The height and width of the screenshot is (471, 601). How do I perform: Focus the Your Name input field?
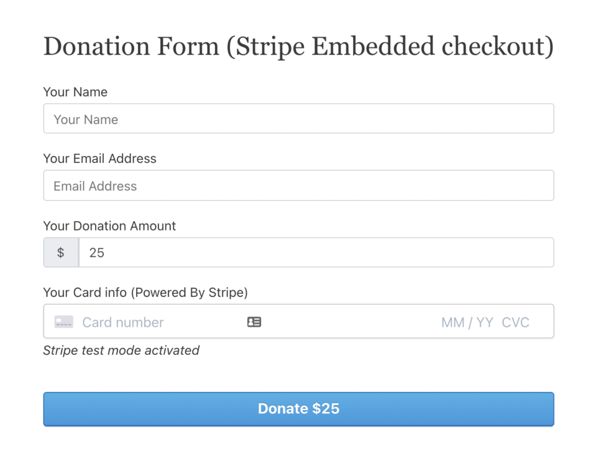click(299, 118)
